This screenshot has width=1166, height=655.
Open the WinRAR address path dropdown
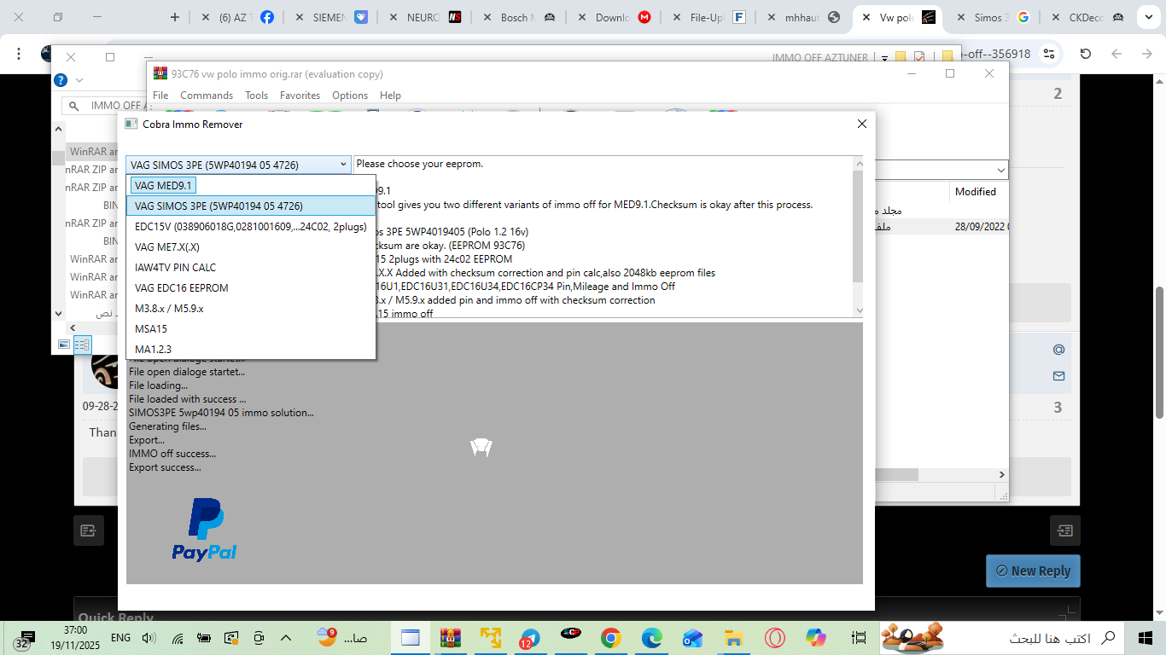(1000, 170)
